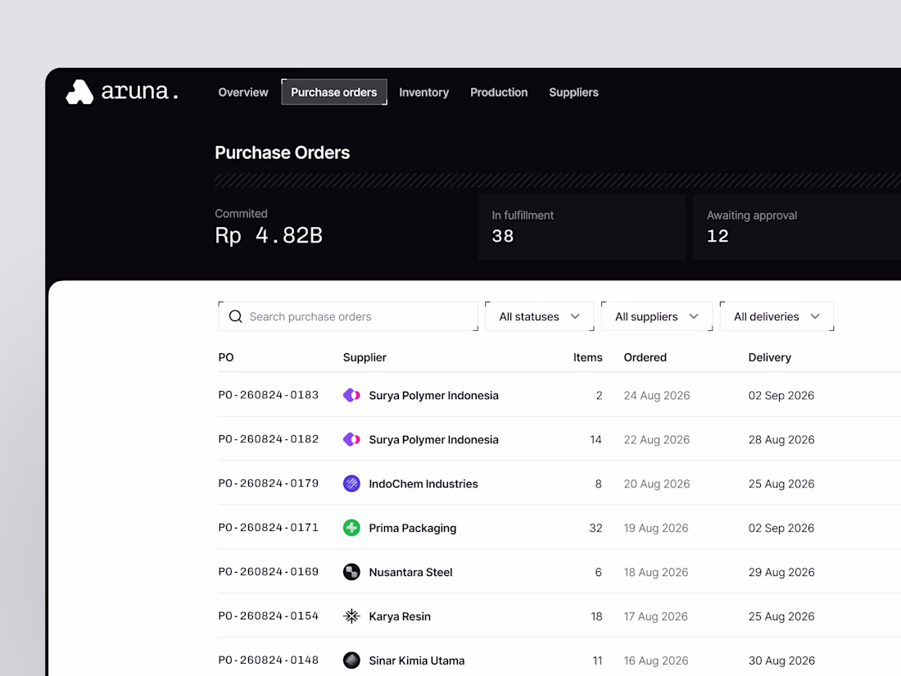Viewport: 901px width, 676px height.
Task: Open the All suppliers dropdown
Action: pos(657,316)
